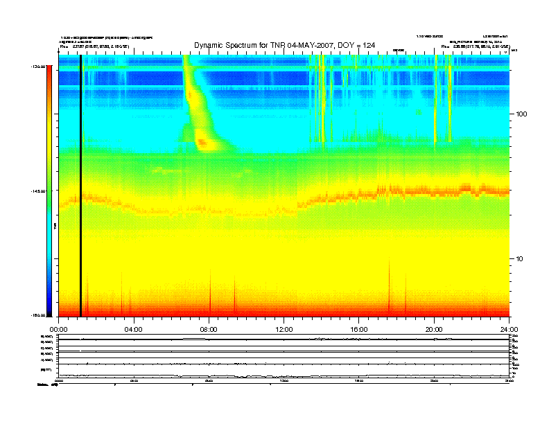
Task: Click the lower time-series panel below the spectrum
Action: 284,356
